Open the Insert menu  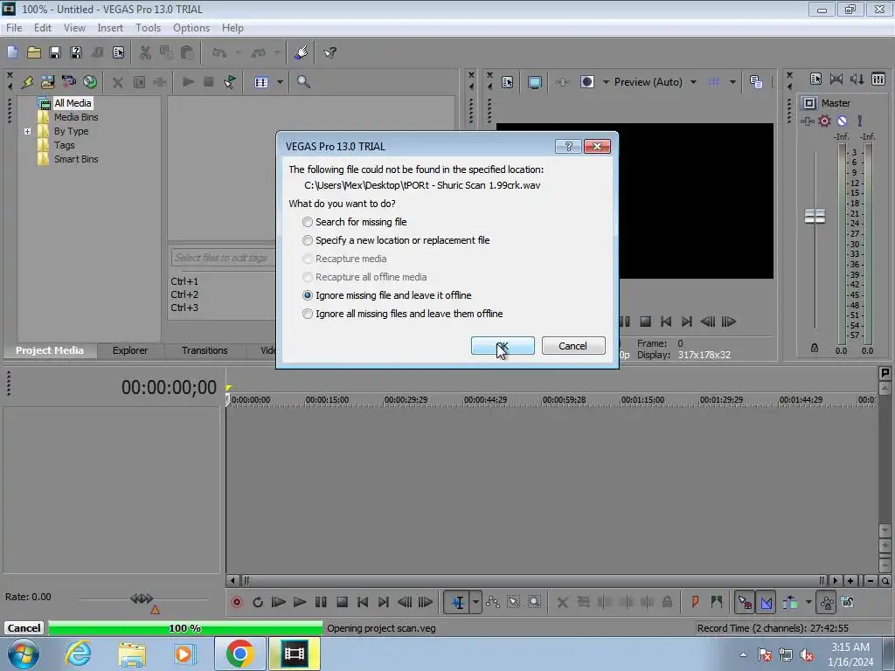coord(109,27)
